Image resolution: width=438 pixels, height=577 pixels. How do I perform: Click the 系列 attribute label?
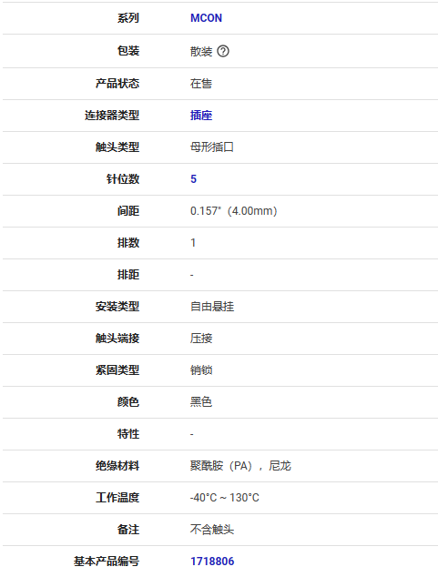pyautogui.click(x=128, y=18)
